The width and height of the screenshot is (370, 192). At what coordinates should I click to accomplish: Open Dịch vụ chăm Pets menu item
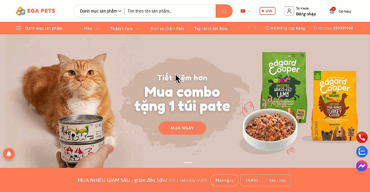click(x=167, y=28)
